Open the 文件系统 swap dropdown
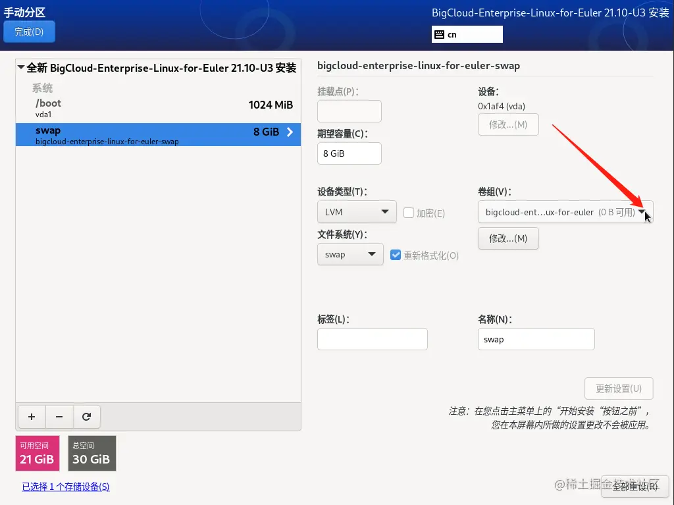Image resolution: width=674 pixels, height=505 pixels. pos(350,254)
